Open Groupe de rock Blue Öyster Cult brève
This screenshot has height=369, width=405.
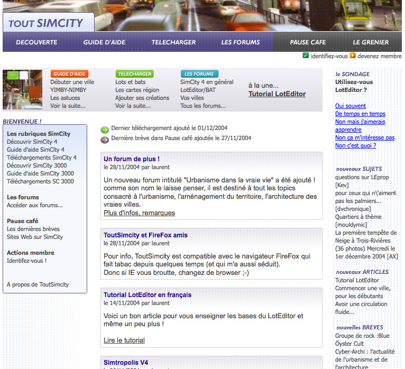362,340
